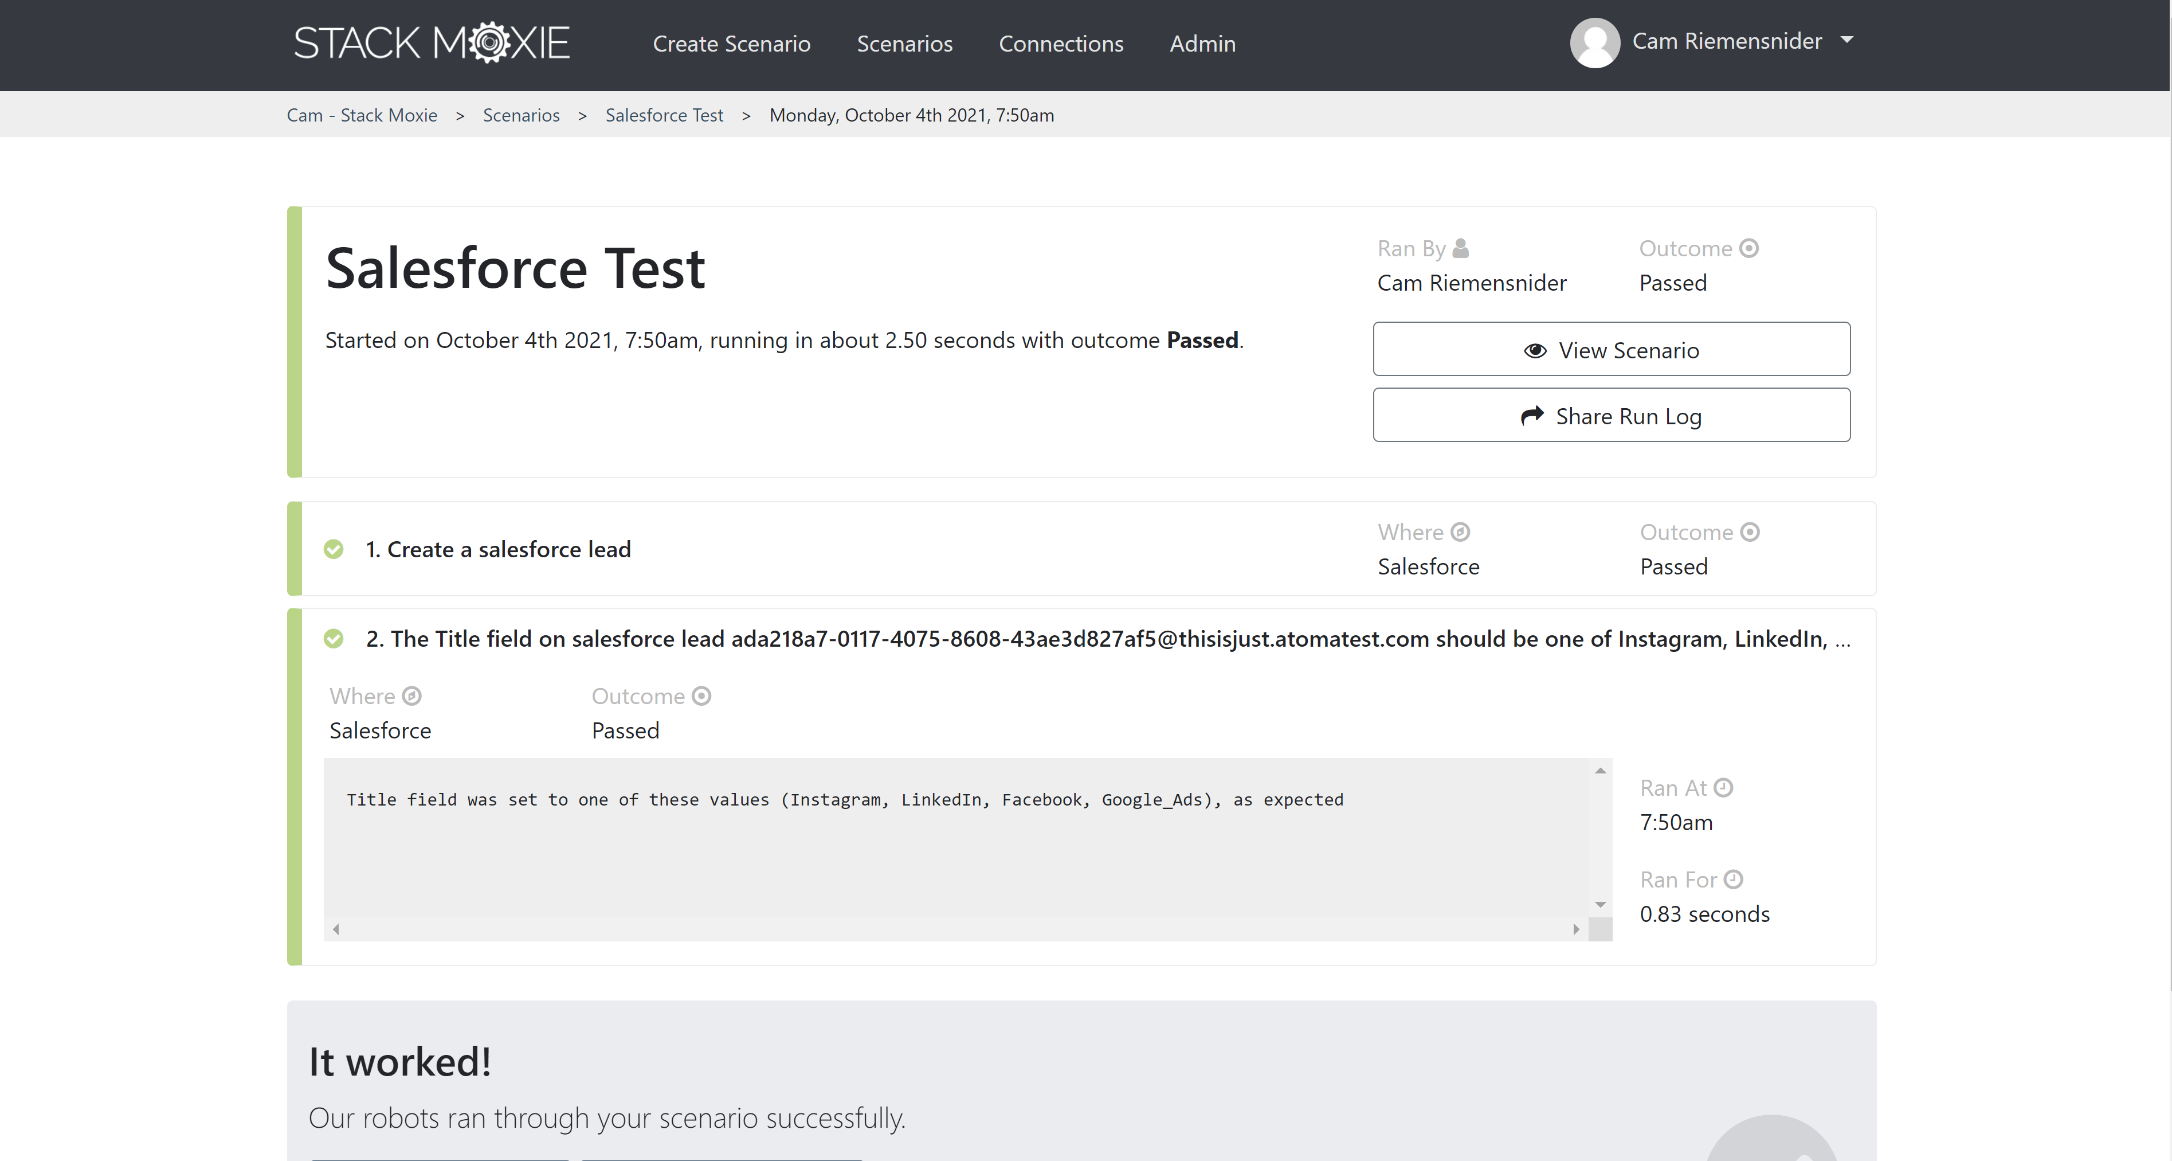Click the green checkmark on the Title field step

tap(334, 639)
